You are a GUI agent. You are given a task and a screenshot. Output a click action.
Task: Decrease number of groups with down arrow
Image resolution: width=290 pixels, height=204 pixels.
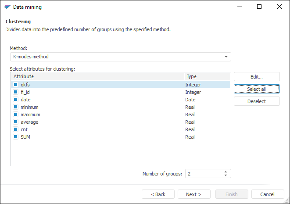[226, 175]
